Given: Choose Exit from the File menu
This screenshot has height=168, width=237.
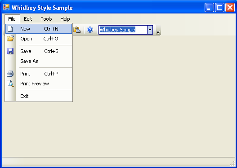Looking at the screenshot, I should click(39, 96).
